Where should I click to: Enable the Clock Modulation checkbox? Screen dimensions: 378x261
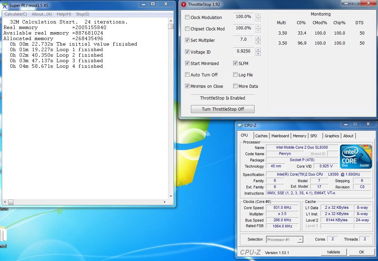click(x=187, y=17)
